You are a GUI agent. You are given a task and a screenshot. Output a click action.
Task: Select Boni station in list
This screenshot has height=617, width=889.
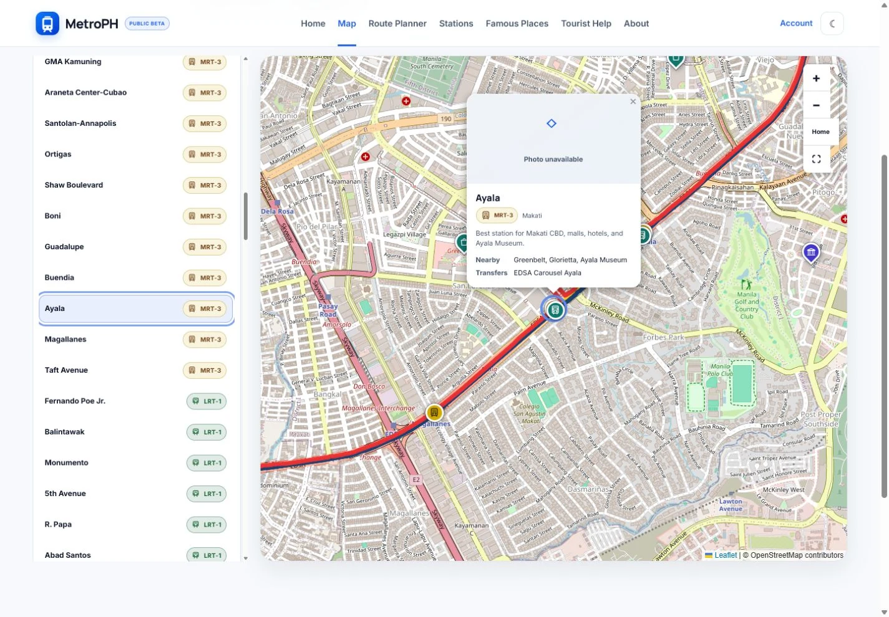[x=136, y=216]
